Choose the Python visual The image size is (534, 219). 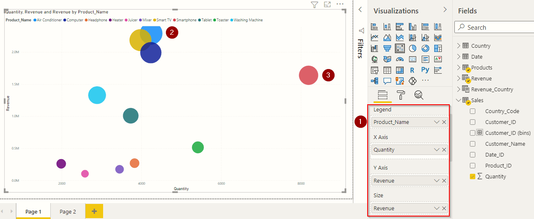click(425, 70)
